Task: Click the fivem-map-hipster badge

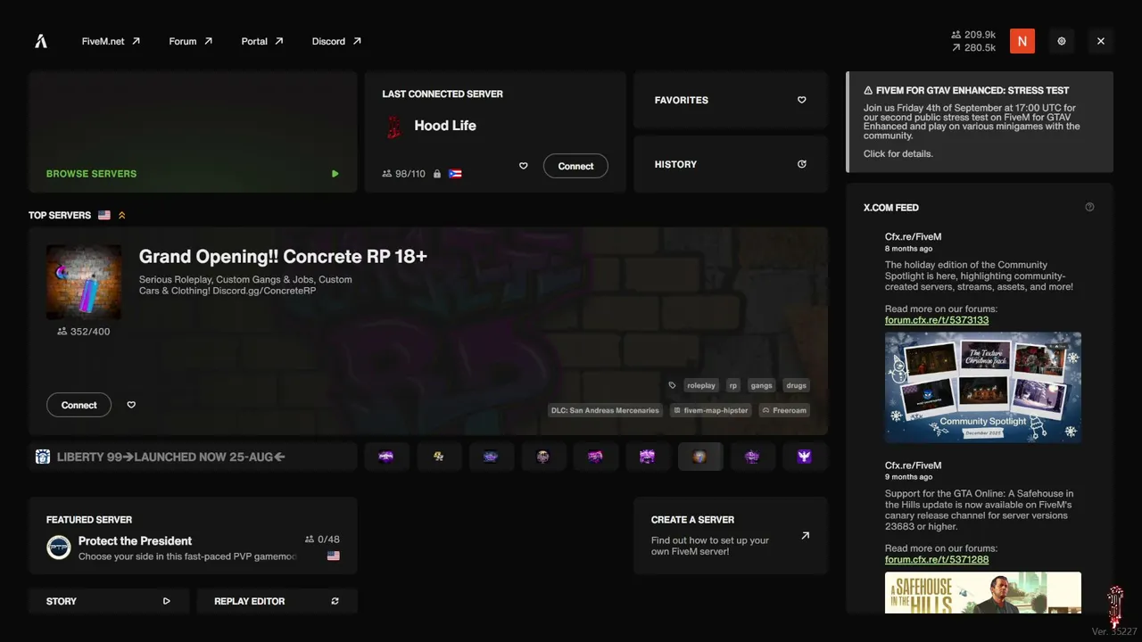Action: [x=711, y=410]
